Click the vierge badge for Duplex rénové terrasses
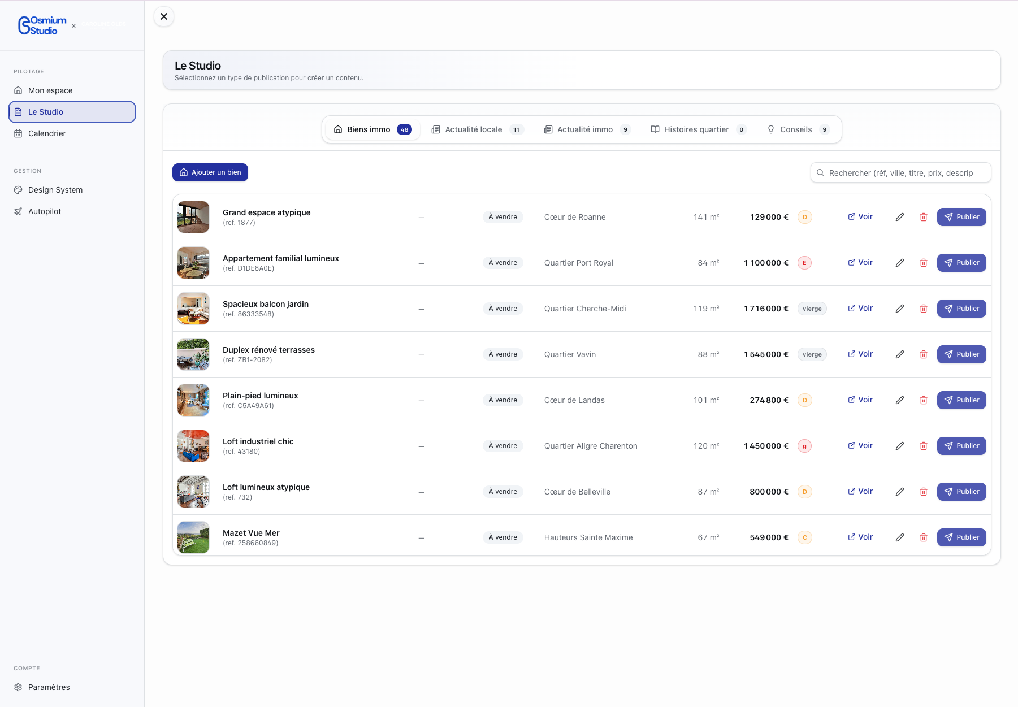1018x707 pixels. [812, 354]
